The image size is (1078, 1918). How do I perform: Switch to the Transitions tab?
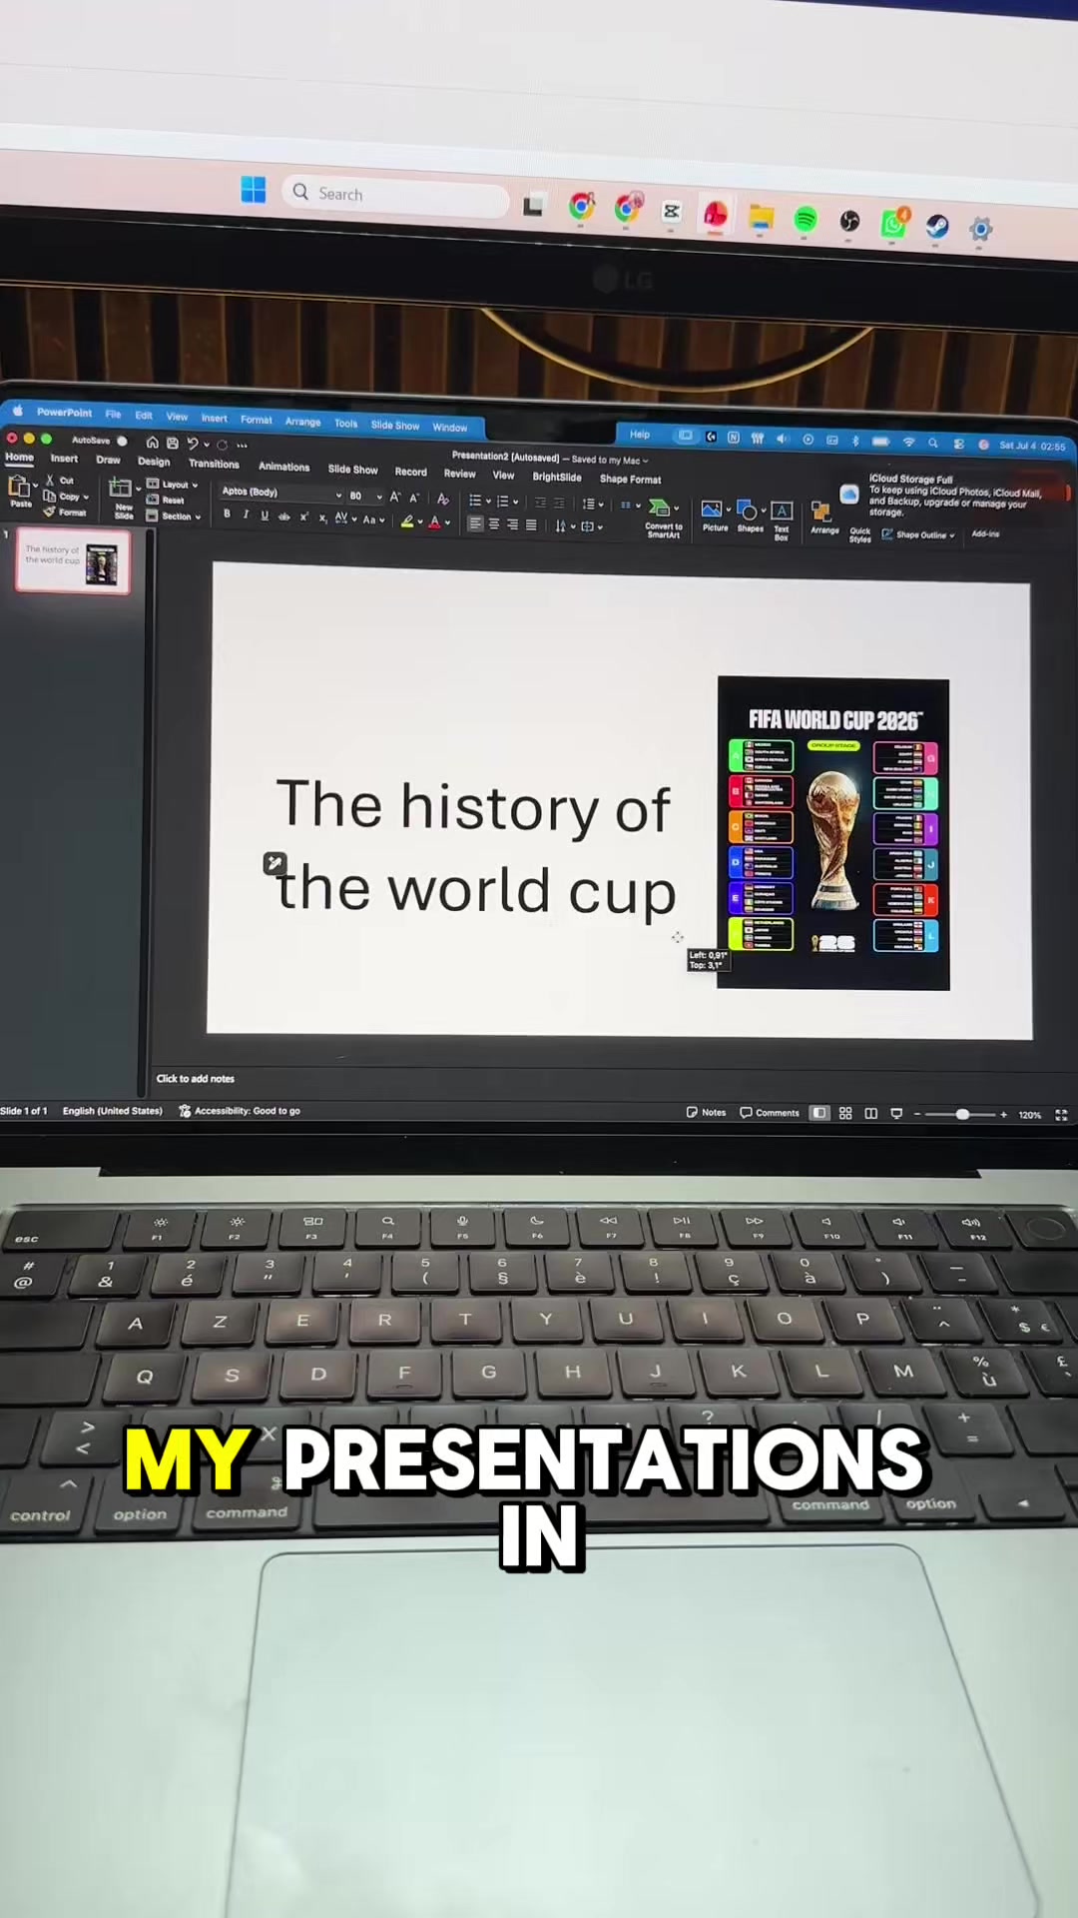coord(214,464)
